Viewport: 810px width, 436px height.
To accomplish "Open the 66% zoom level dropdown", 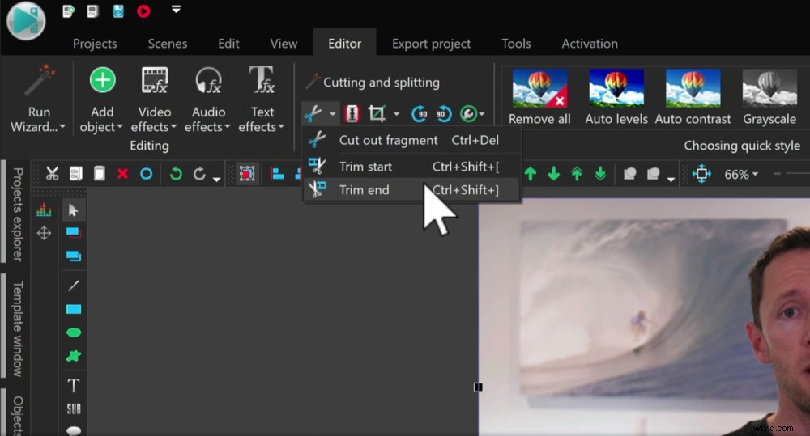I will point(741,175).
